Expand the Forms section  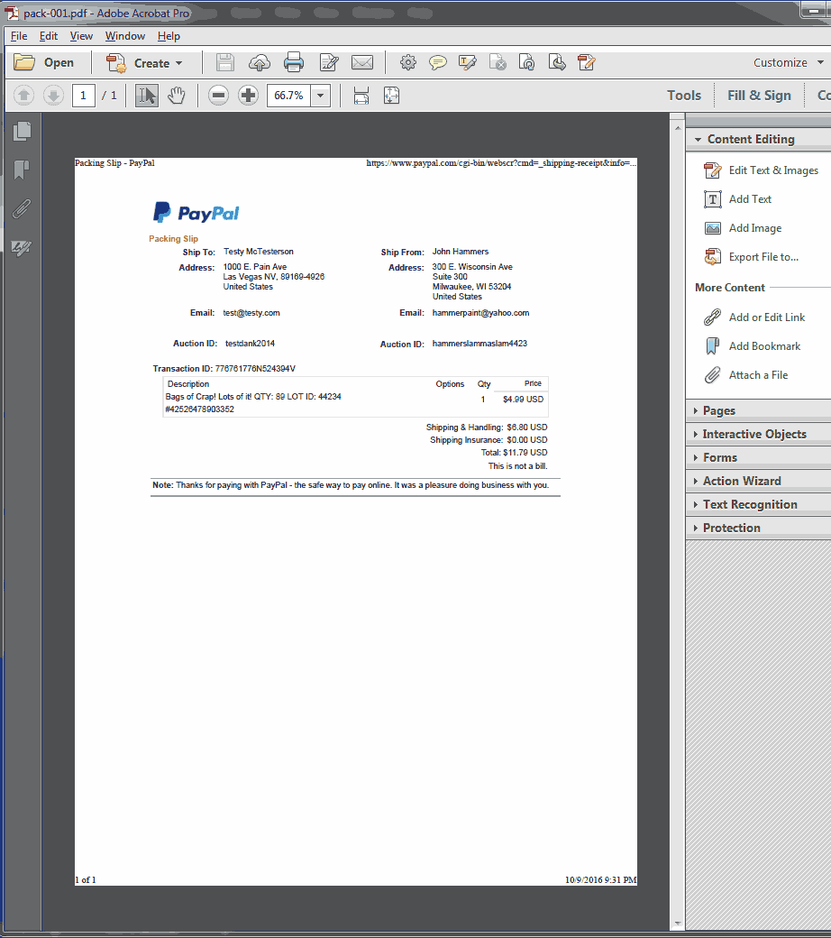[758, 457]
